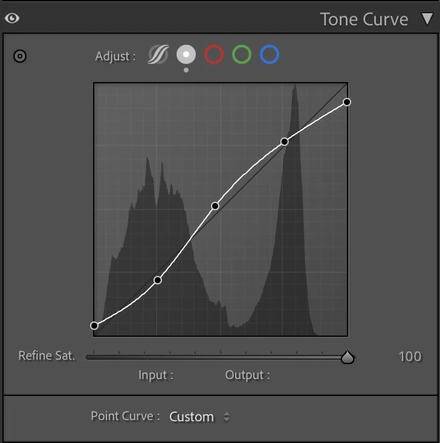Select the white point curve channel
The image size is (440, 443).
point(186,54)
